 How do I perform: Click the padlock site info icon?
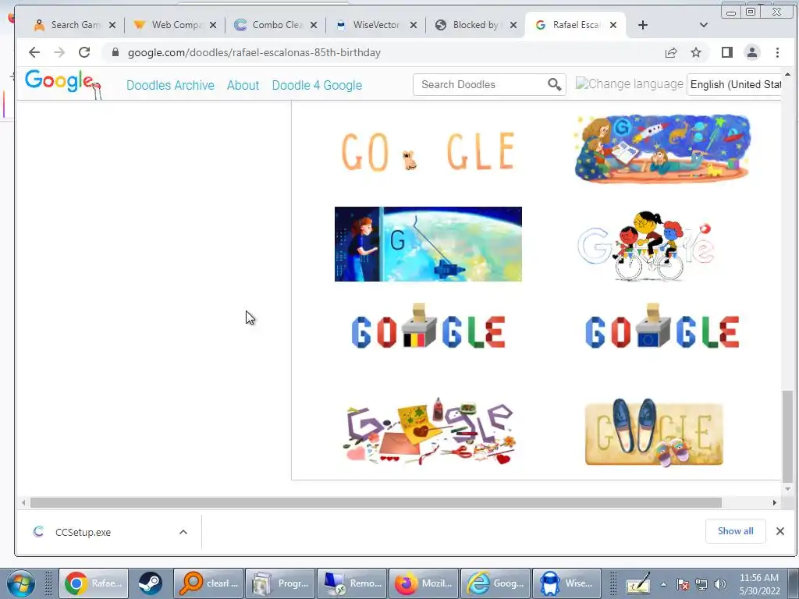115,52
